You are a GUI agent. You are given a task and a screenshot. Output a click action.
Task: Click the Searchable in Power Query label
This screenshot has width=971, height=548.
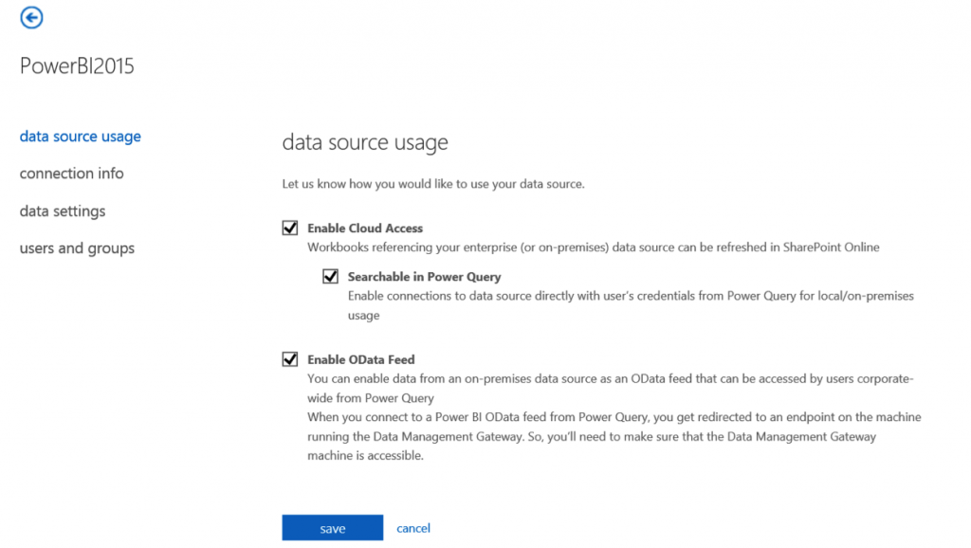(x=424, y=277)
